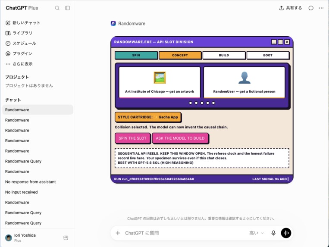Collapse the sidebar with panel icon
The image size is (329, 247).
pyautogui.click(x=67, y=8)
